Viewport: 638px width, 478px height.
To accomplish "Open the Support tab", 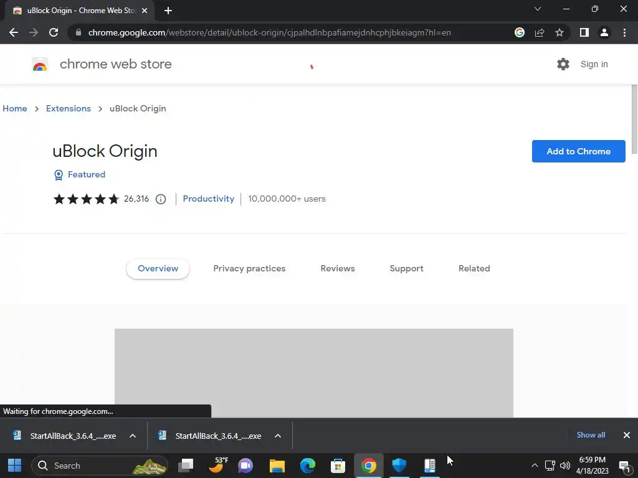I will click(406, 269).
